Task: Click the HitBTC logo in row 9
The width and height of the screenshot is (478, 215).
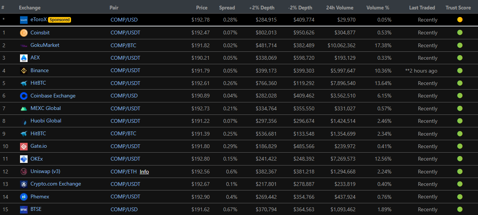Action: 24,134
